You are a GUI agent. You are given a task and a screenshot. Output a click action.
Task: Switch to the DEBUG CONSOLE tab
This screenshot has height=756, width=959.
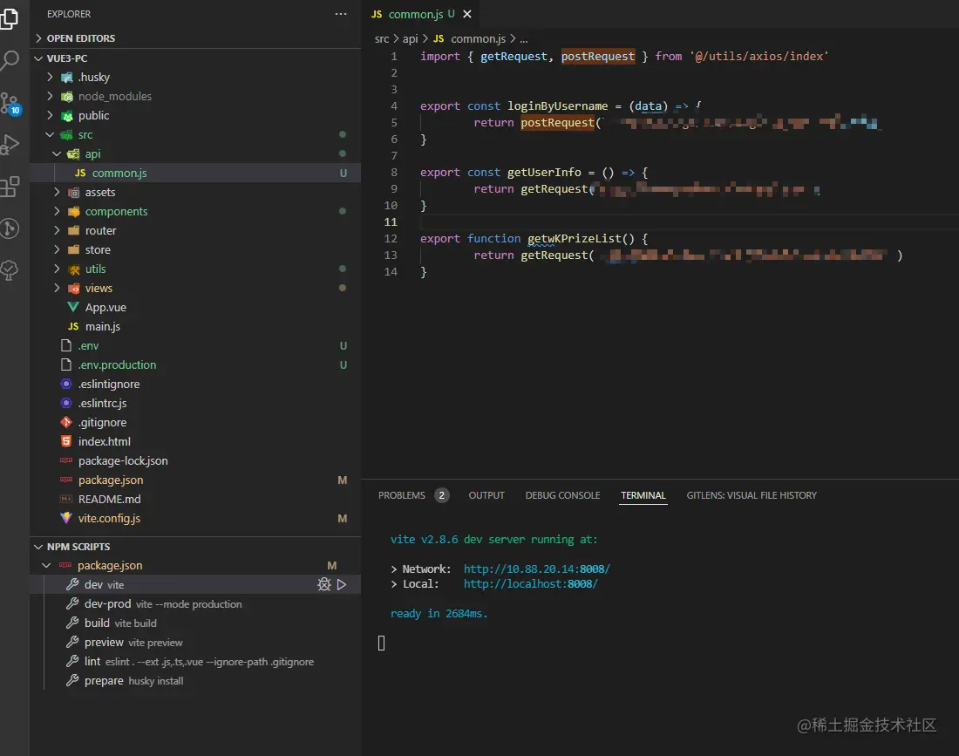(x=562, y=495)
